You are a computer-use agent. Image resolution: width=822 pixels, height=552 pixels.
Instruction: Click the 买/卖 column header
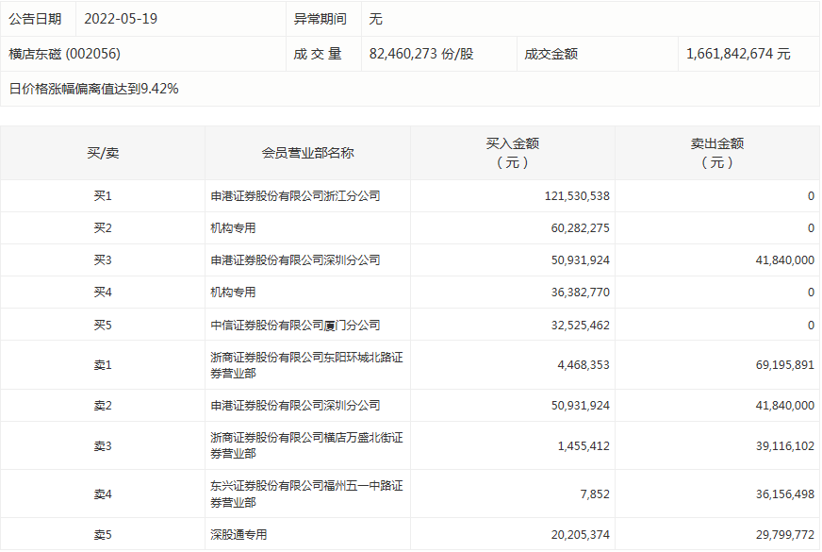coord(103,153)
